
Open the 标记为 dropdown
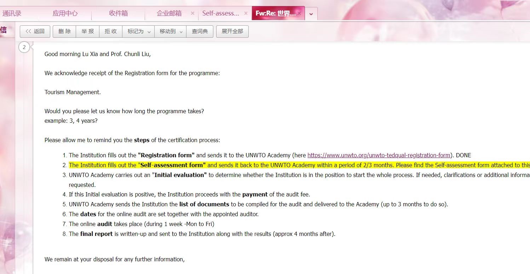[138, 31]
